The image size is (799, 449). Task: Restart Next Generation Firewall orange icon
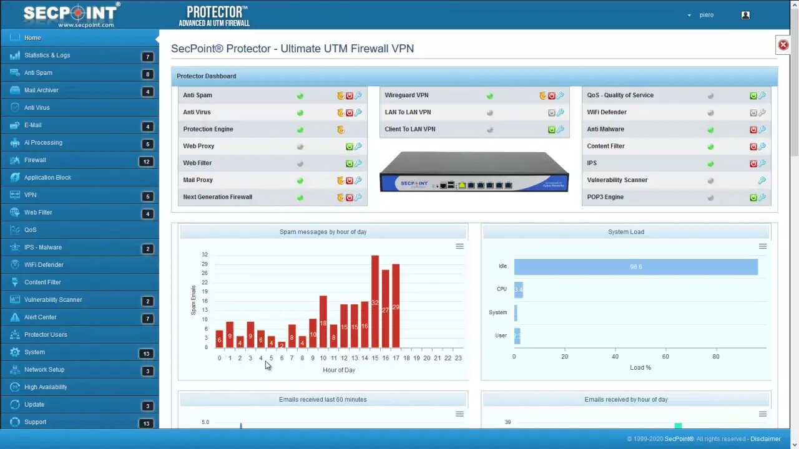(340, 197)
